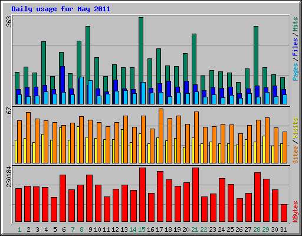Click day label '2' on the x-axis
This screenshot has width=302, height=236.
pyautogui.click(x=28, y=230)
